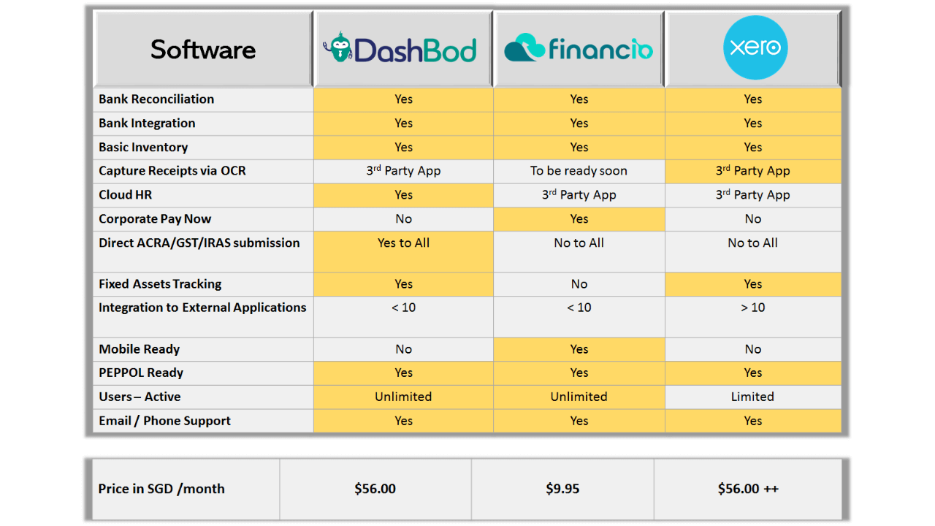Click the Financio logo in the header

[x=579, y=48]
